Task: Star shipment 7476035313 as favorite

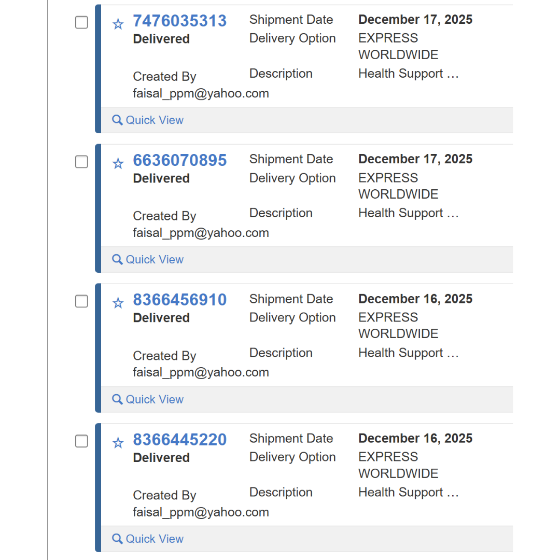Action: pos(118,24)
